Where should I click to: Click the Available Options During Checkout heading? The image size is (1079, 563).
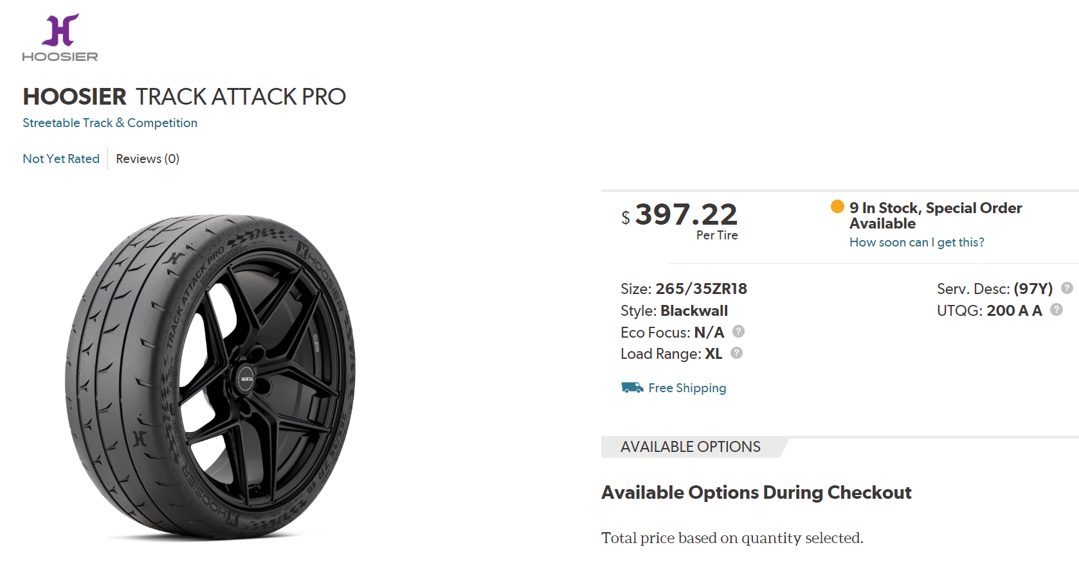tap(756, 492)
